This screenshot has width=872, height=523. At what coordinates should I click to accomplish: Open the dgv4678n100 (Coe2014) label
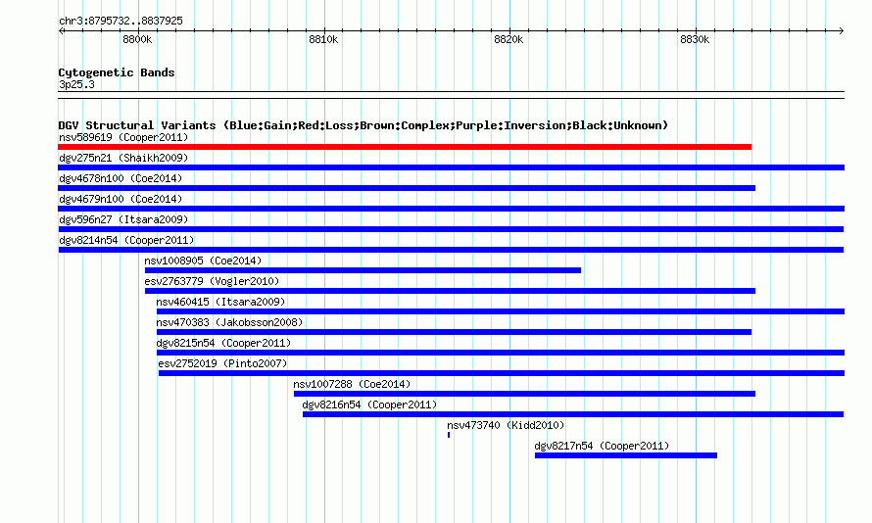(x=121, y=178)
